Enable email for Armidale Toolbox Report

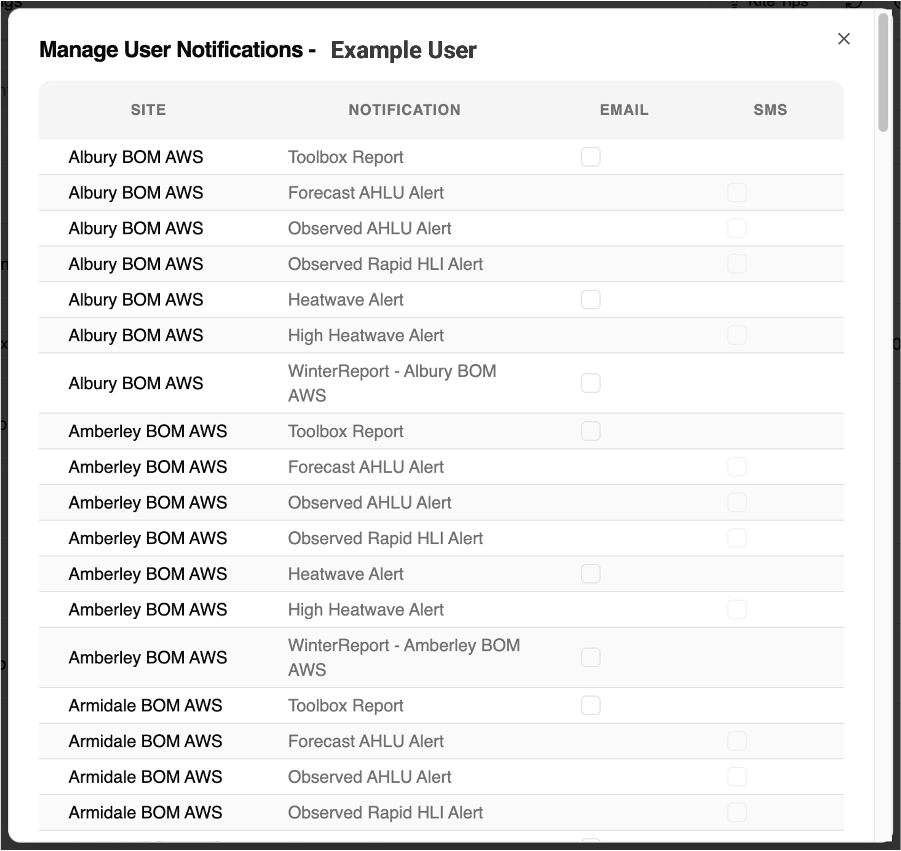(x=591, y=705)
